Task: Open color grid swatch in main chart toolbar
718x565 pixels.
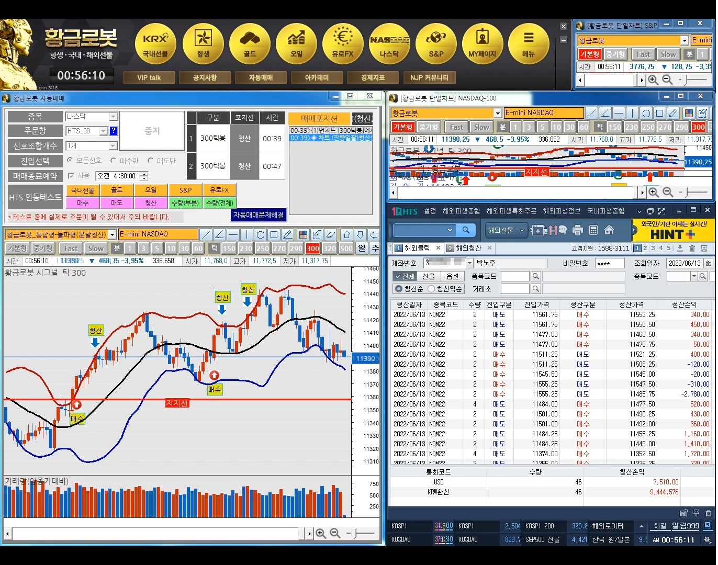Action: [x=302, y=234]
